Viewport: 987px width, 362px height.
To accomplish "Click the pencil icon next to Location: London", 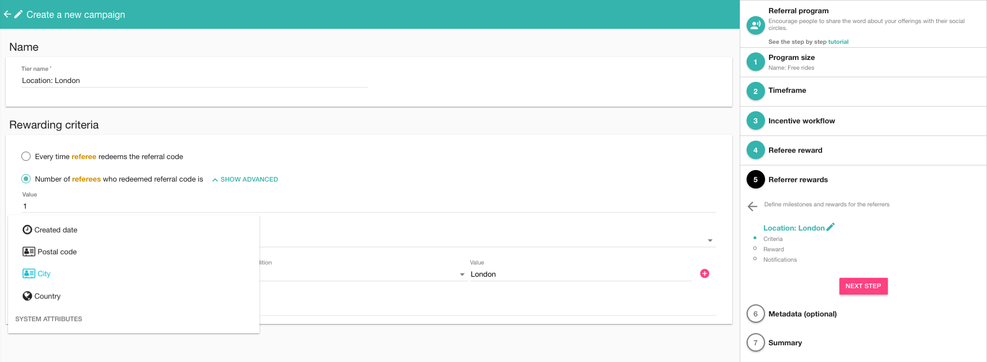I will point(830,227).
